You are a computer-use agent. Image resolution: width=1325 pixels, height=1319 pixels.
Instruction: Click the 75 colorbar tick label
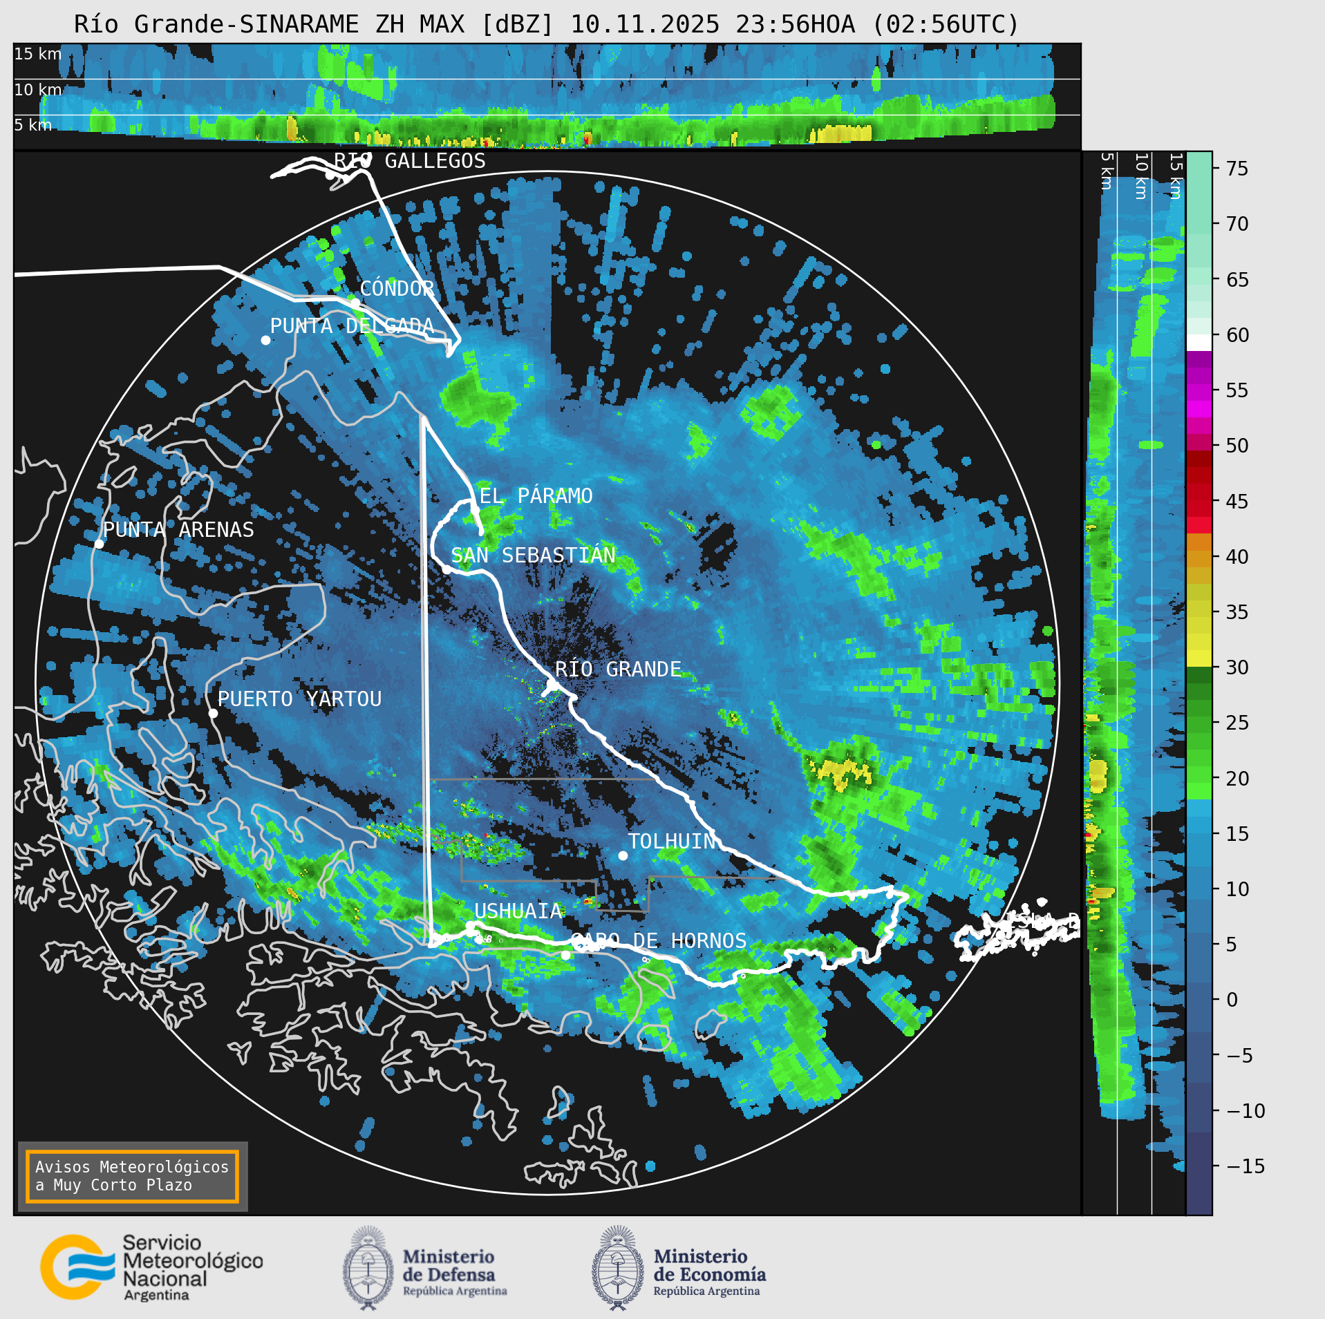point(1237,169)
